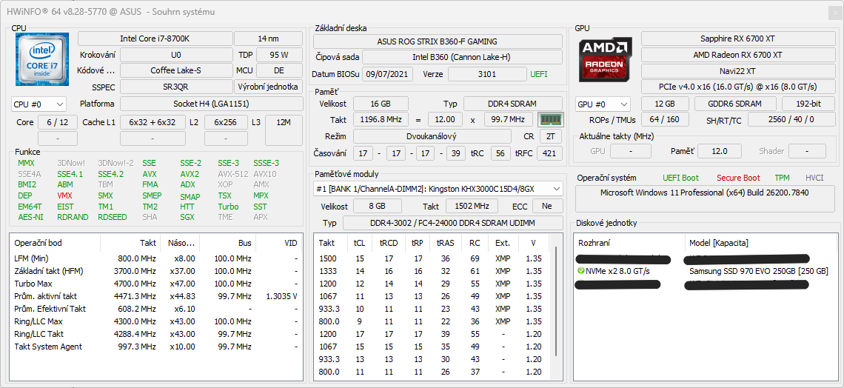
Task: Click the BIOS version 3101 field
Action: (487, 74)
